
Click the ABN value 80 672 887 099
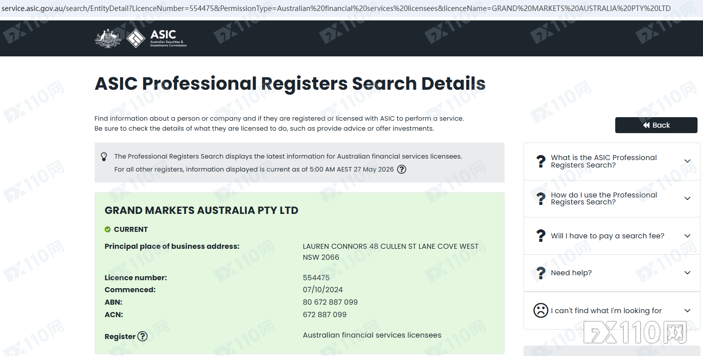click(x=330, y=302)
